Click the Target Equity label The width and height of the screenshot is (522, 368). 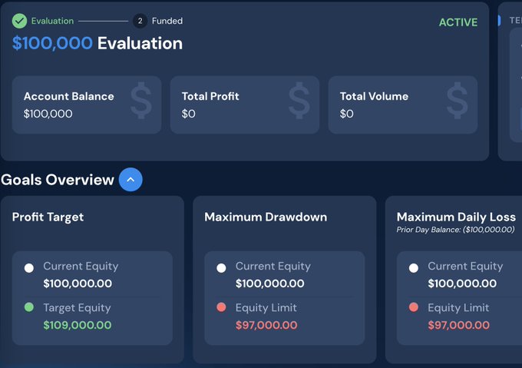(x=77, y=308)
